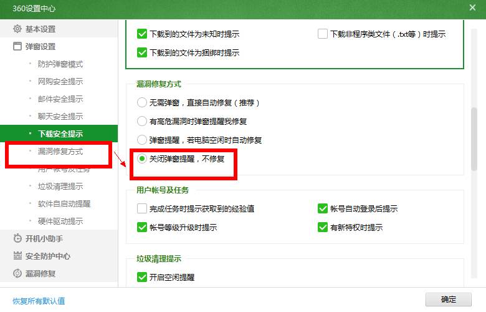This screenshot has height=312, width=486.
Task: Go to 网购安全提示 sub-item
Action: pos(60,81)
